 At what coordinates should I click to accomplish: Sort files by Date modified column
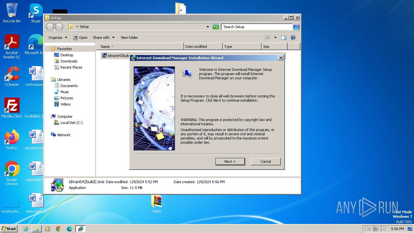[x=203, y=47]
